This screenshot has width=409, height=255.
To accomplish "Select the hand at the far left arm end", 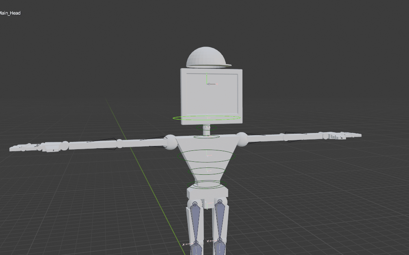I will click(24, 148).
